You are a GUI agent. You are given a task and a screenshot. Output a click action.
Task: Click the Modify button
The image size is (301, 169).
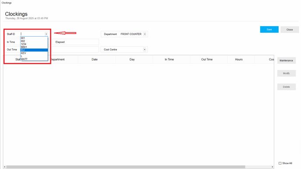coord(286,73)
